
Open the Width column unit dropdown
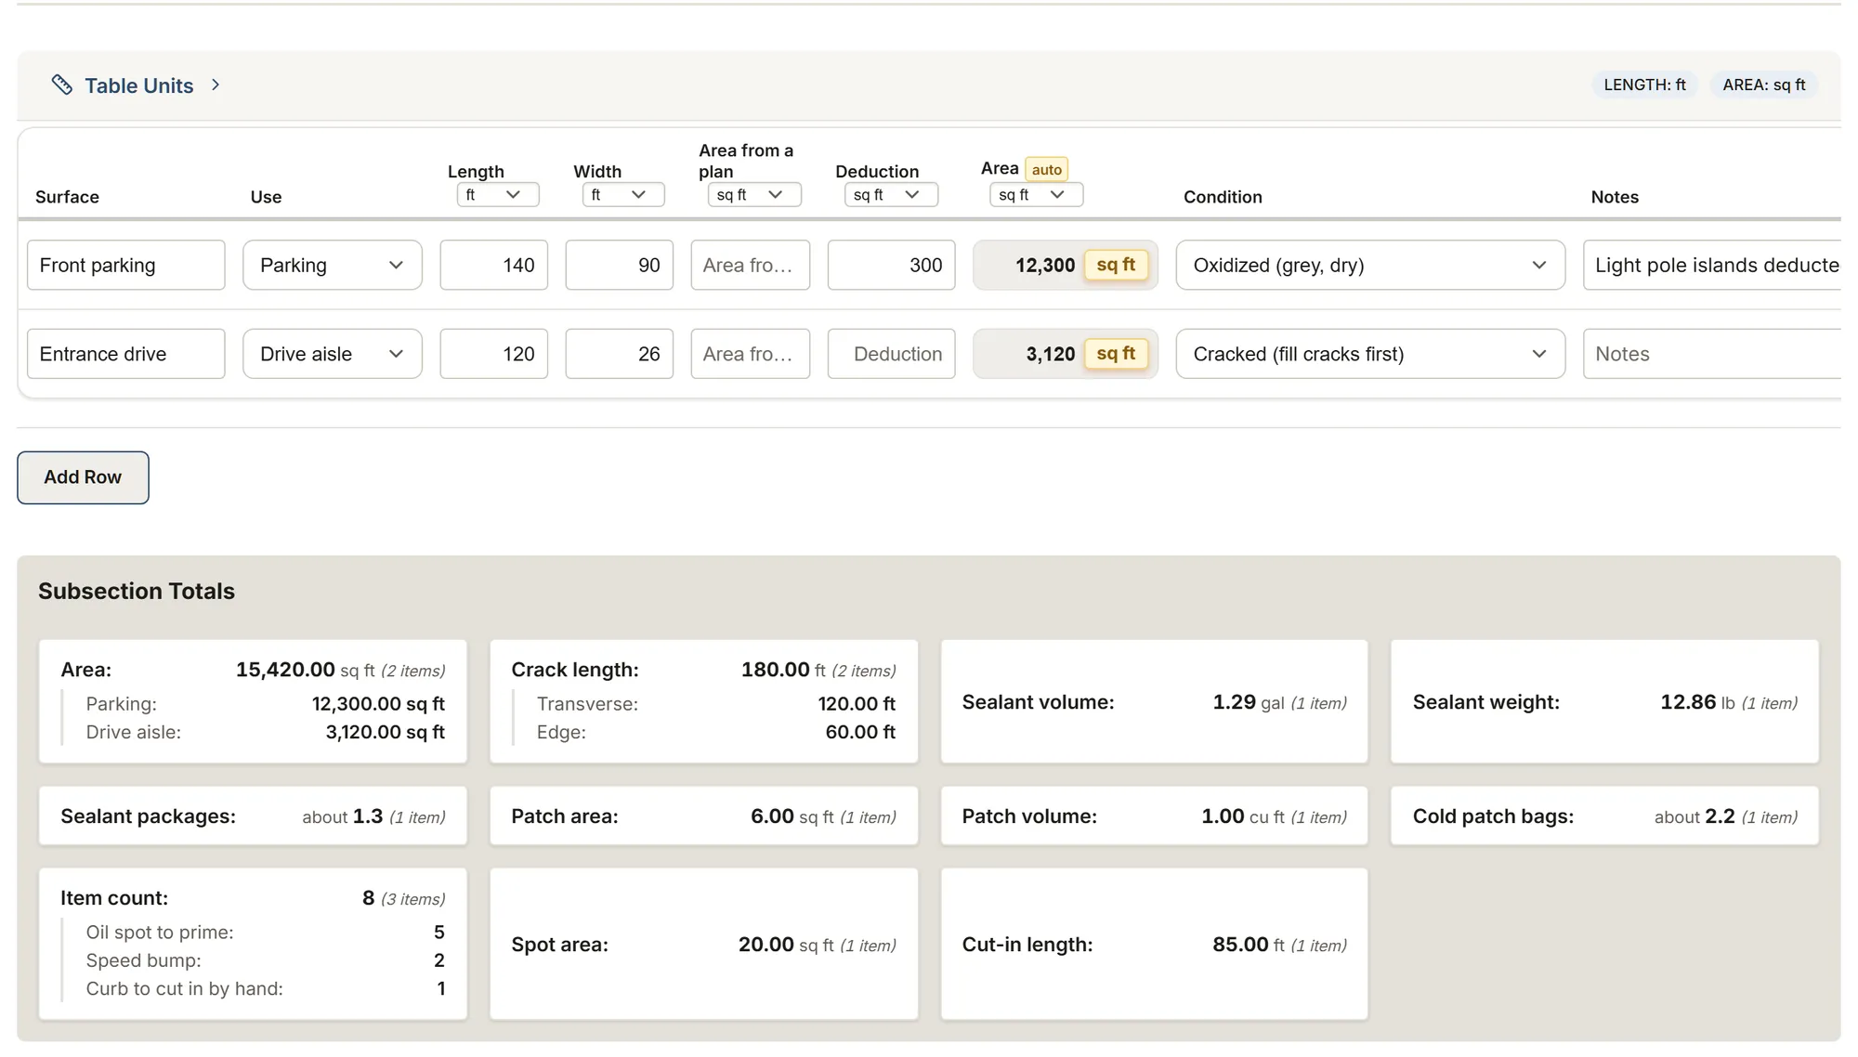pos(623,194)
